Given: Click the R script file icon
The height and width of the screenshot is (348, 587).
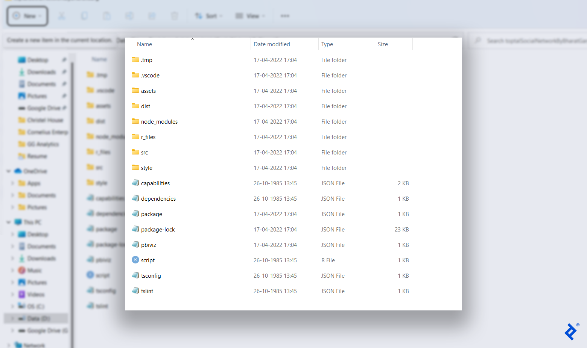Looking at the screenshot, I should point(135,260).
